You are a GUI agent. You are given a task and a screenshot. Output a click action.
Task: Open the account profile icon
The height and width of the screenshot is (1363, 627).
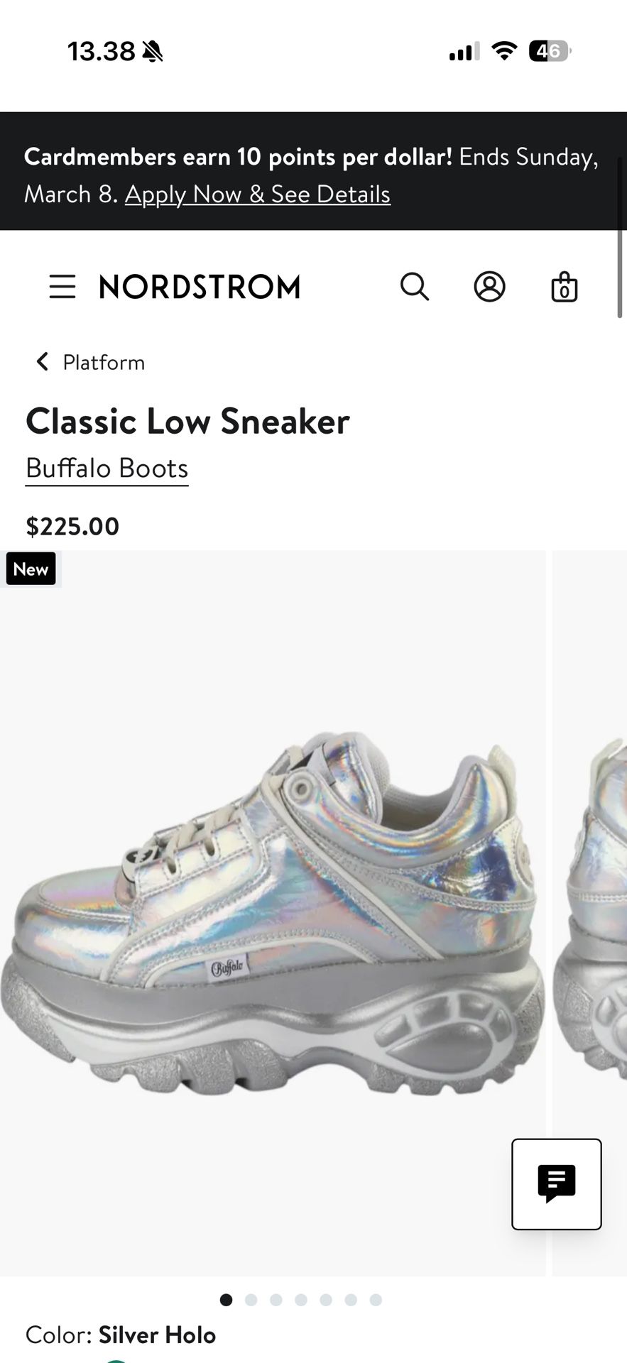coord(490,287)
